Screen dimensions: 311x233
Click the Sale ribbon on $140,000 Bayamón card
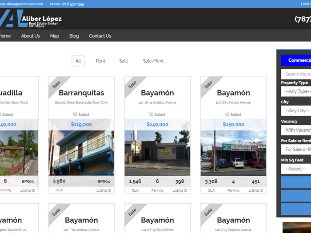point(133,84)
